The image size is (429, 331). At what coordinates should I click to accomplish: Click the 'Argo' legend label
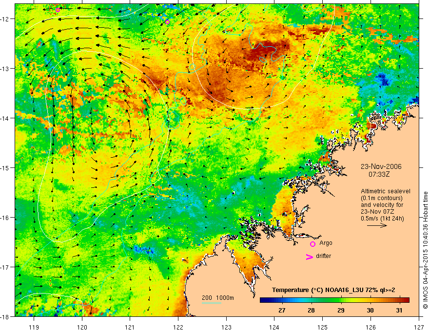point(326,243)
